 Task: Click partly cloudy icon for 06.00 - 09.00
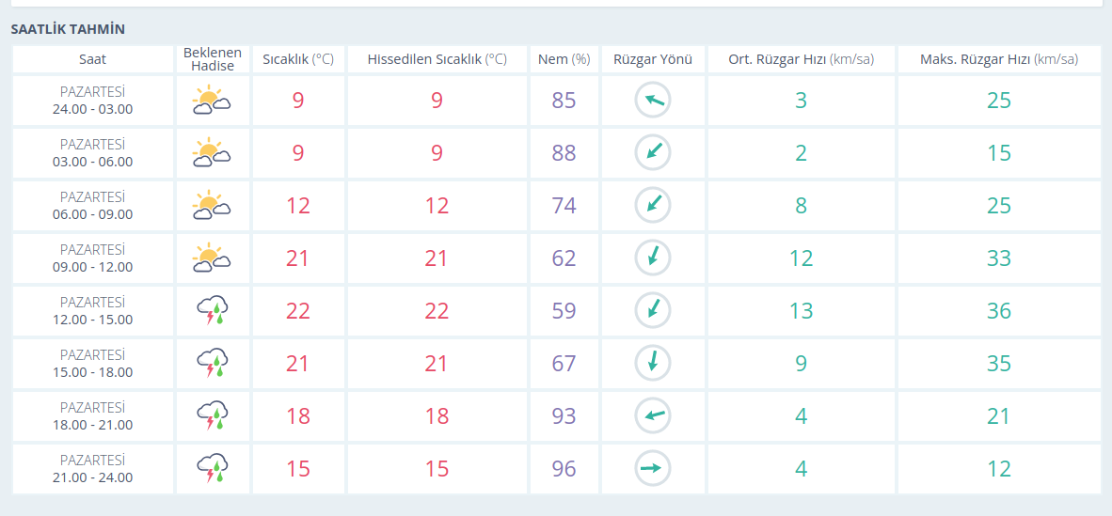click(212, 206)
